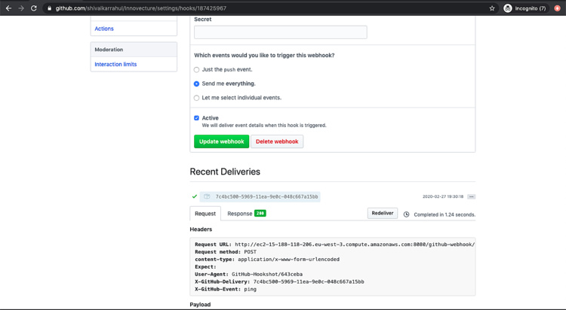Click the Update webhook button
The image size is (566, 310).
pyautogui.click(x=221, y=141)
